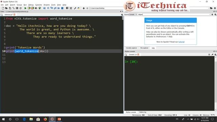Open File Explorer from the taskbar
The image size is (217, 122).
(x=31, y=119)
